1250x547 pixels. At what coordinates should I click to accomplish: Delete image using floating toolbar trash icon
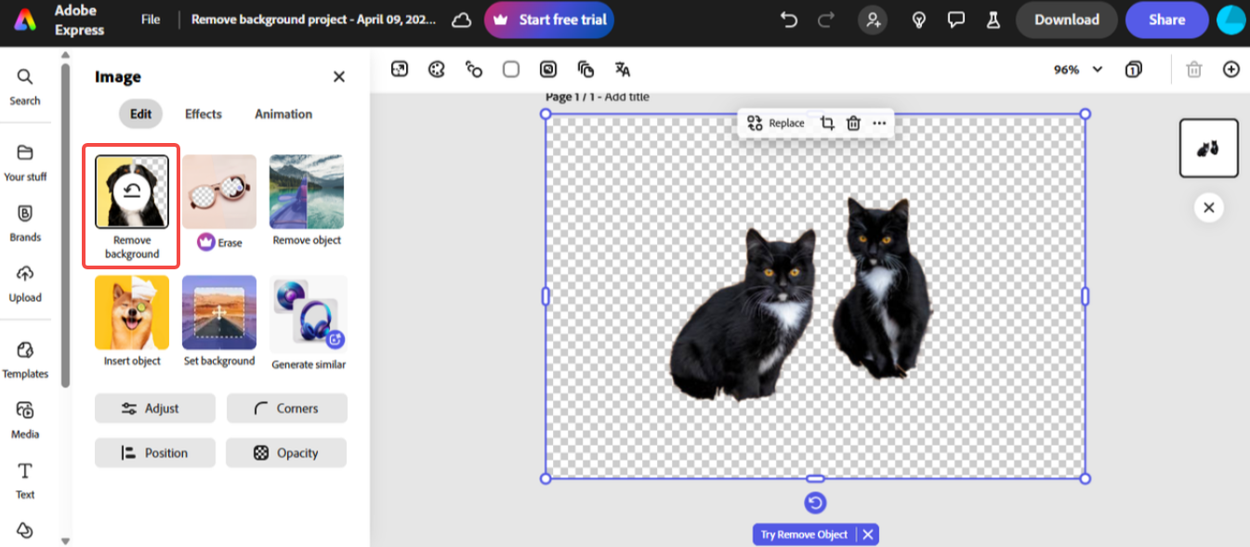(x=853, y=124)
